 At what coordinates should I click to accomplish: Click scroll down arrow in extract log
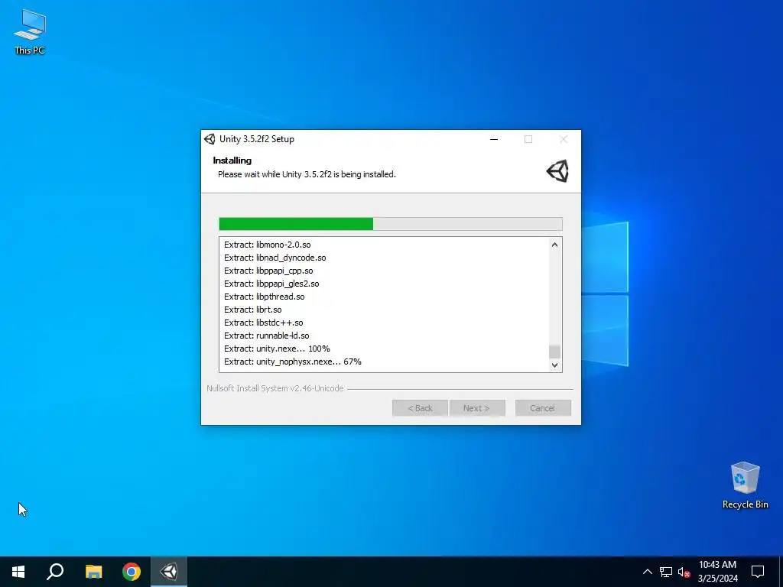coord(554,365)
